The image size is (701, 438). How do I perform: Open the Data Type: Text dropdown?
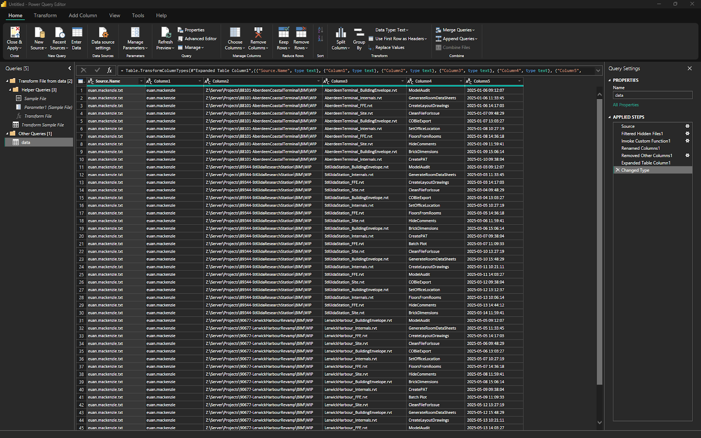[x=392, y=30]
